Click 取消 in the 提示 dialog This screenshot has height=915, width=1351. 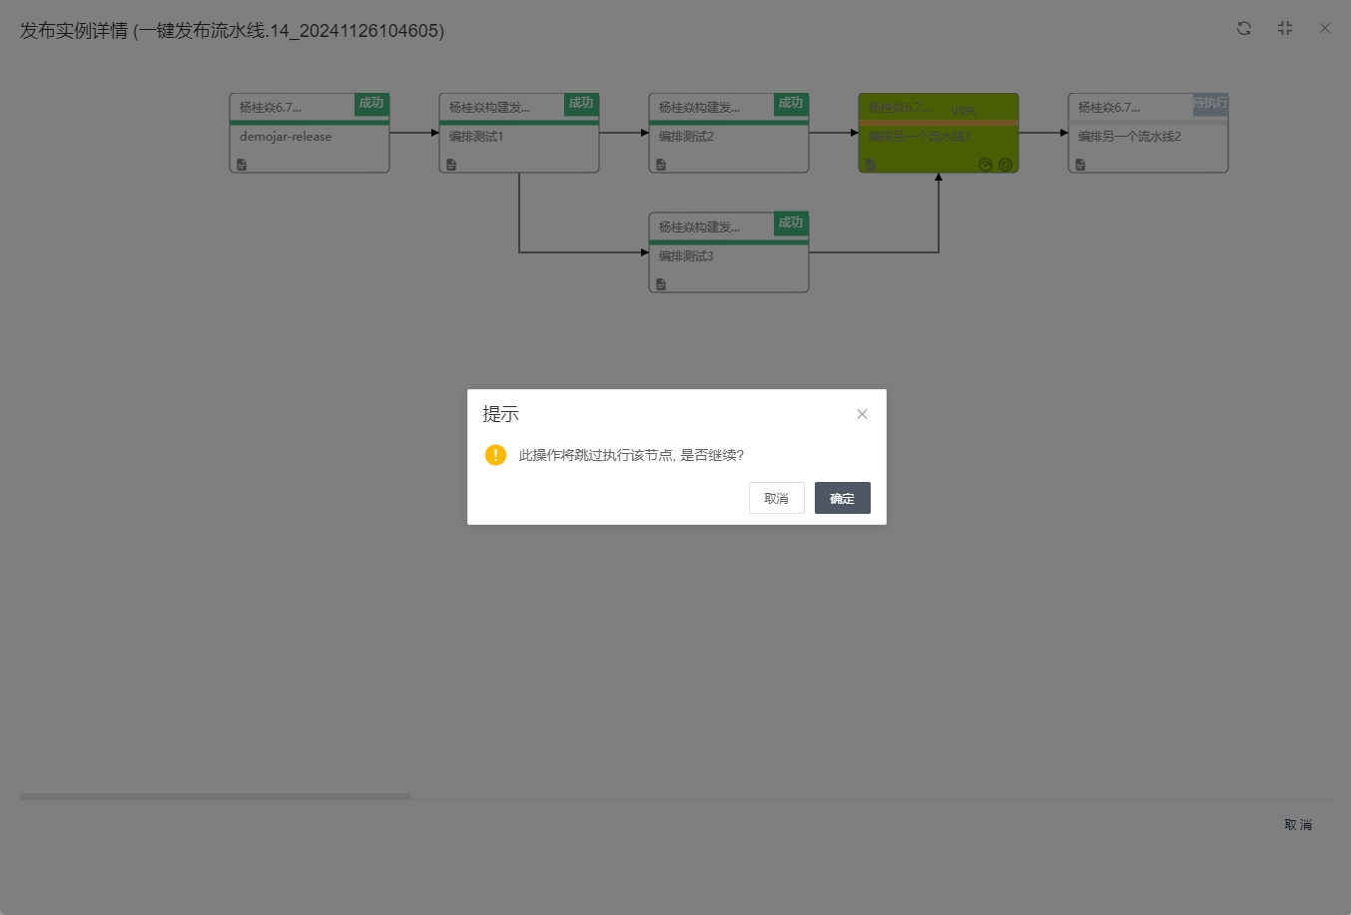click(776, 498)
